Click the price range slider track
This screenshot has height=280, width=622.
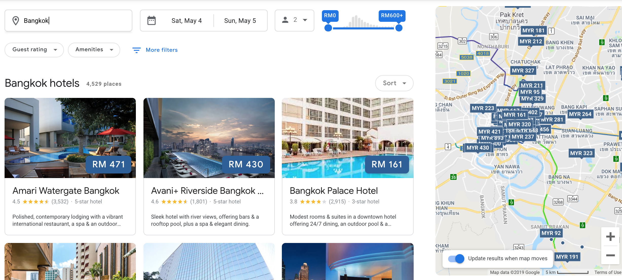coord(363,28)
